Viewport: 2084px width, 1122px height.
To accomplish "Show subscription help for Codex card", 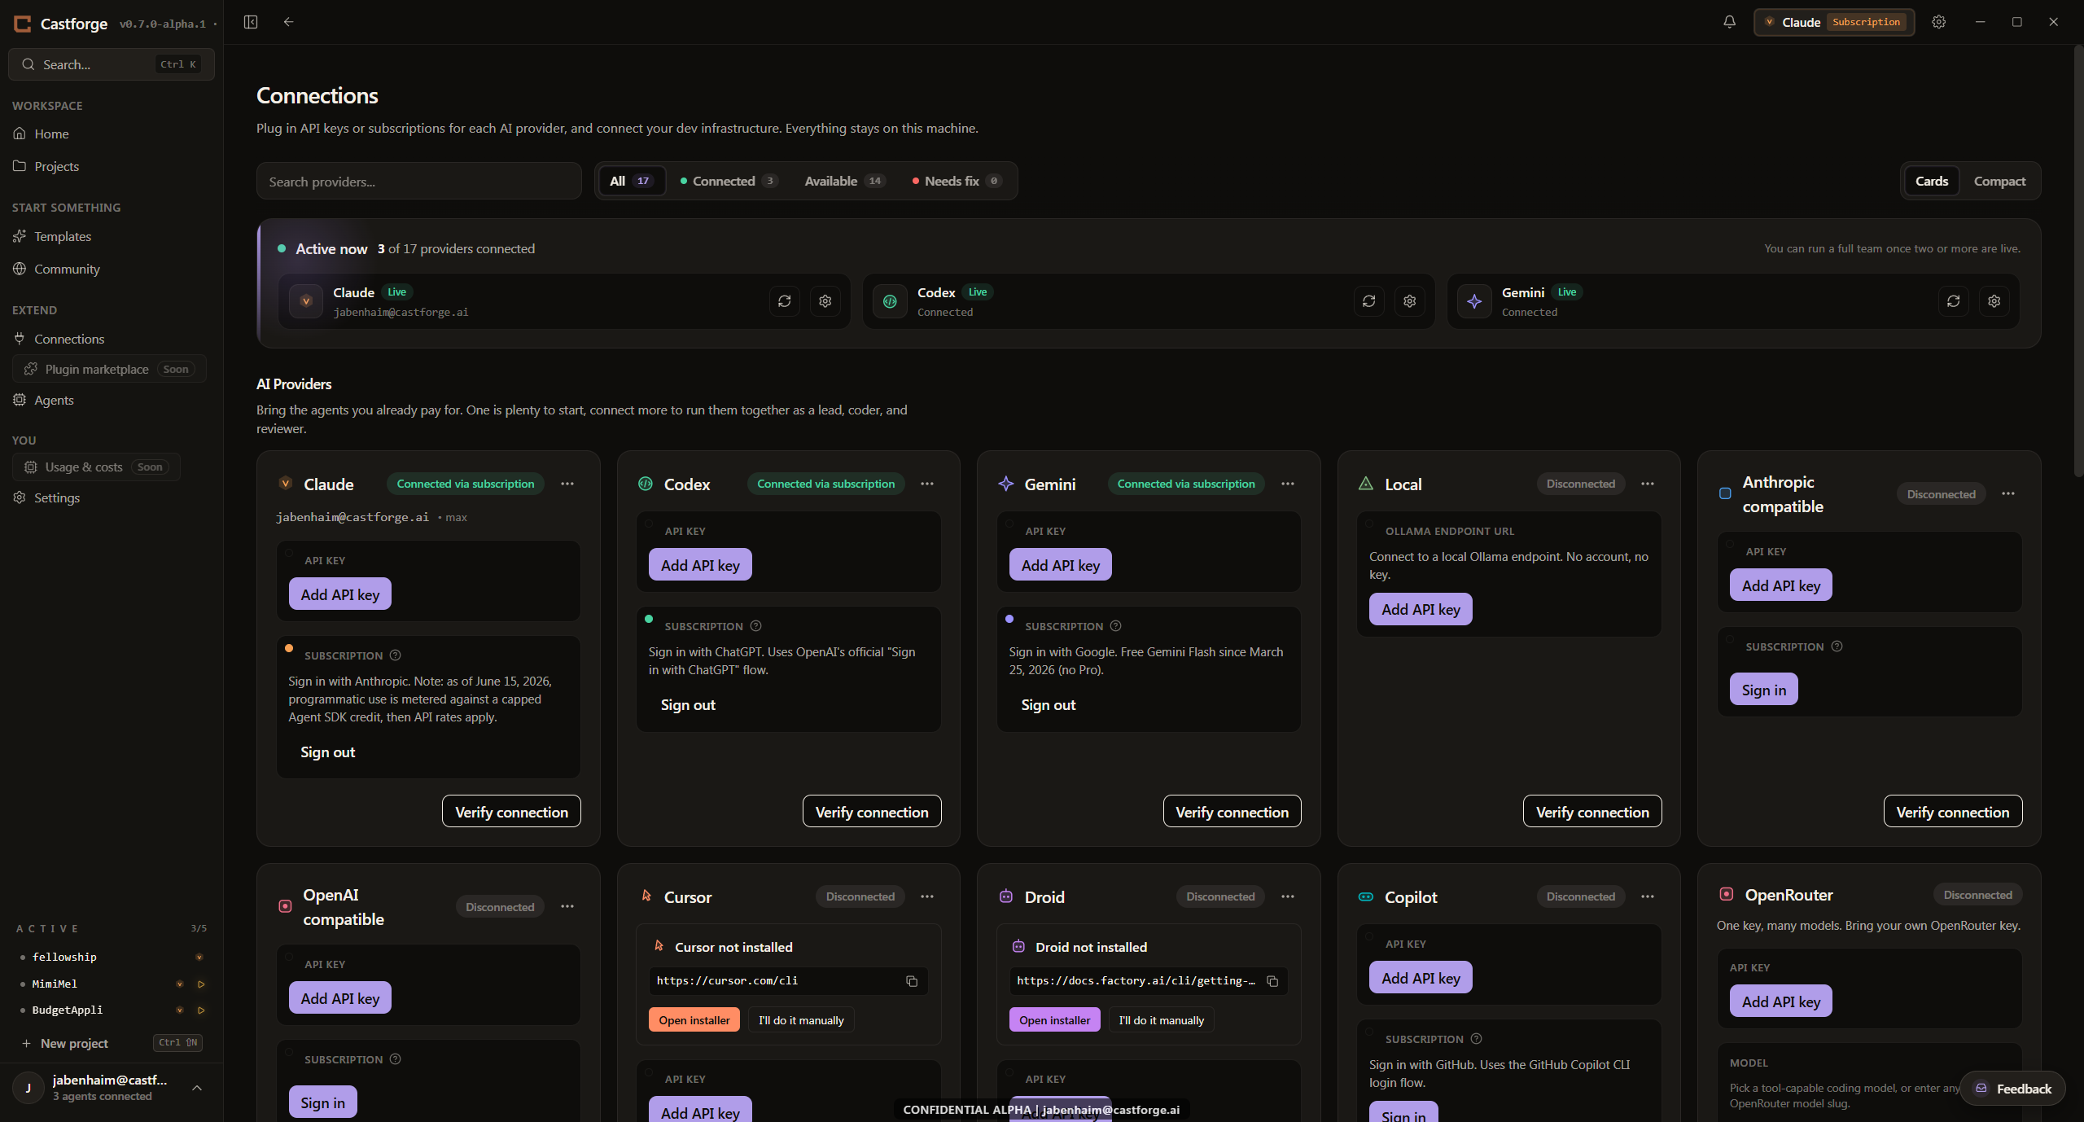I will pyautogui.click(x=755, y=626).
